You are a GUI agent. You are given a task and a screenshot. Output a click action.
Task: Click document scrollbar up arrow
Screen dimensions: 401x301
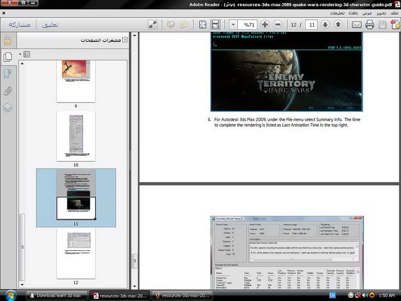pos(135,36)
